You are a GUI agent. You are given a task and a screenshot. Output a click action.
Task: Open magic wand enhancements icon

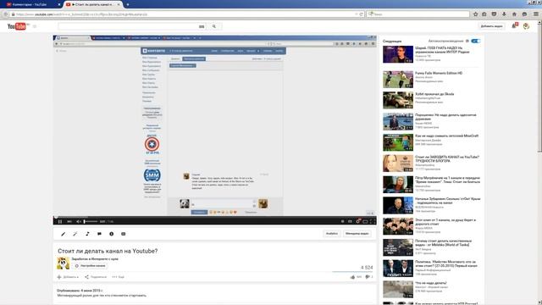point(75,234)
